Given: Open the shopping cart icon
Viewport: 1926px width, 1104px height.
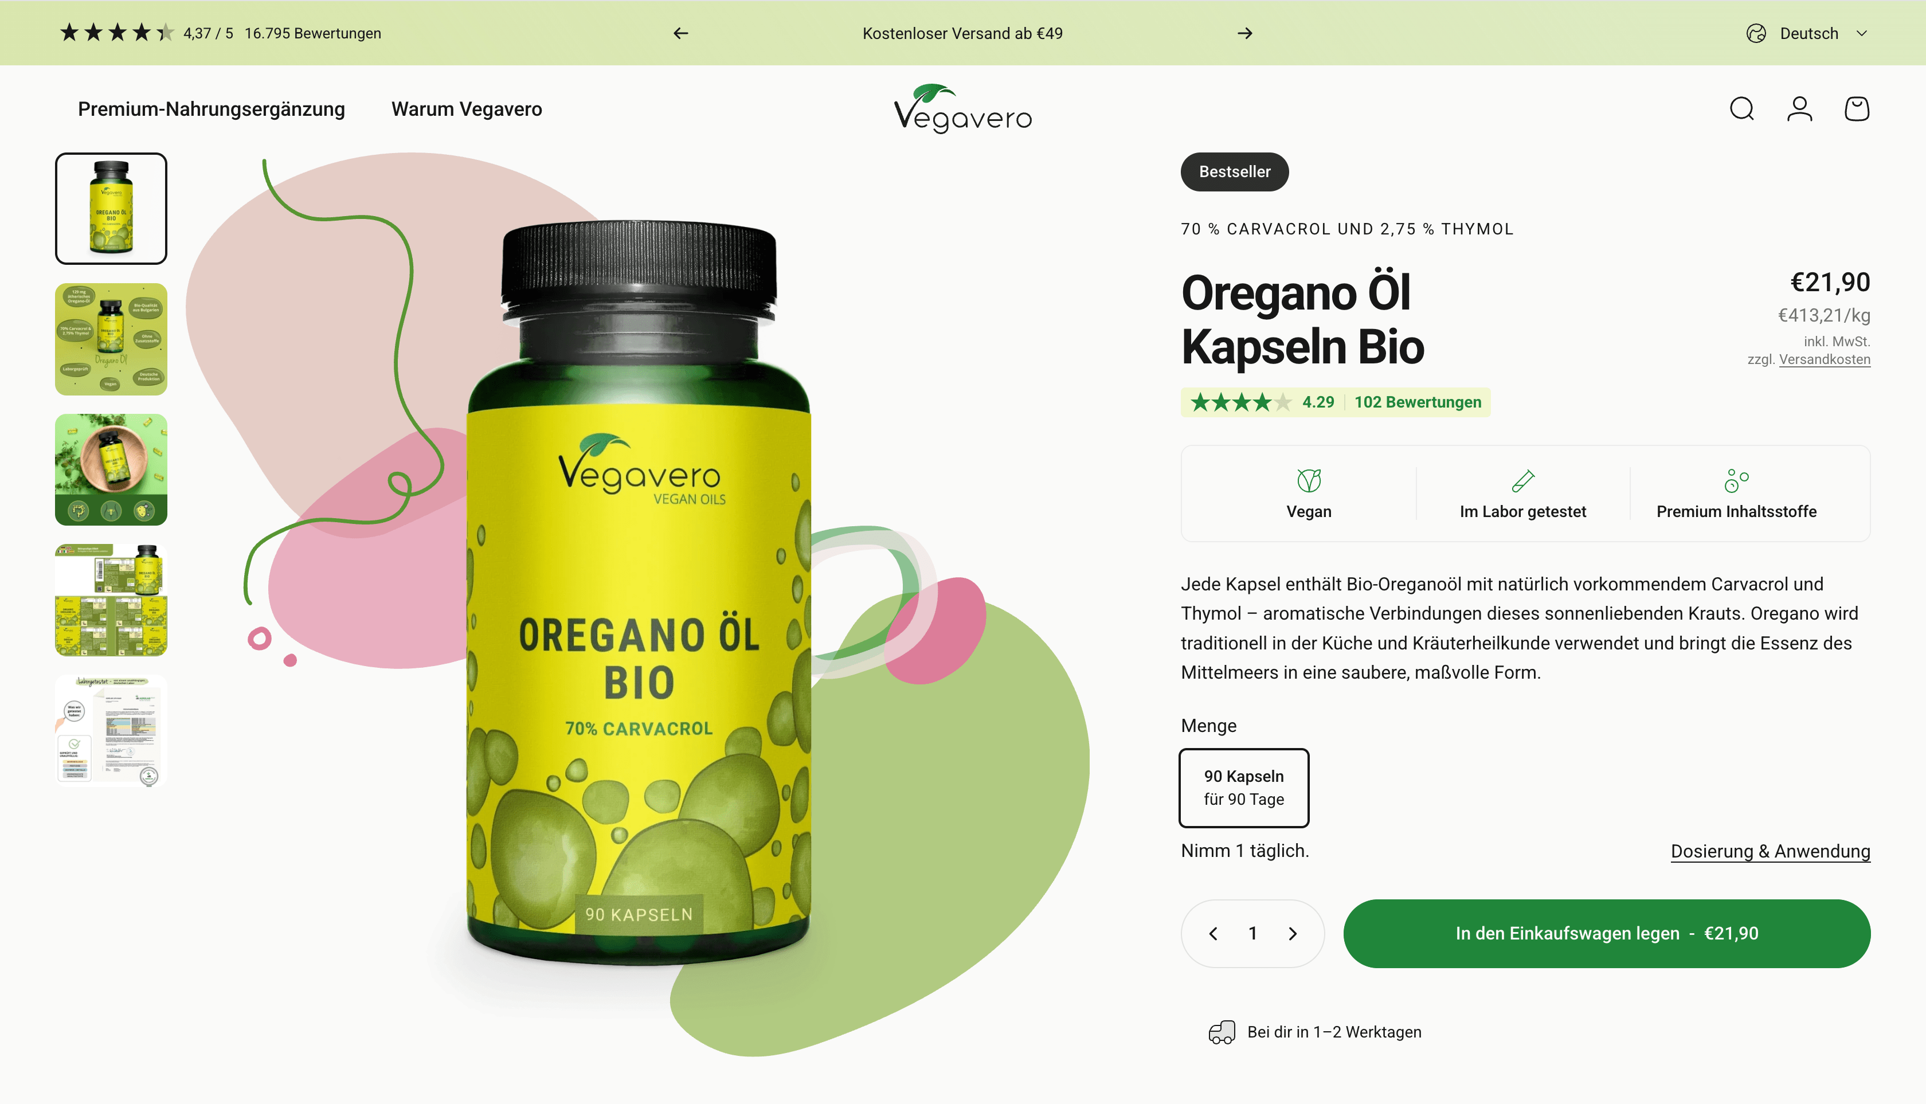Looking at the screenshot, I should [x=1856, y=108].
